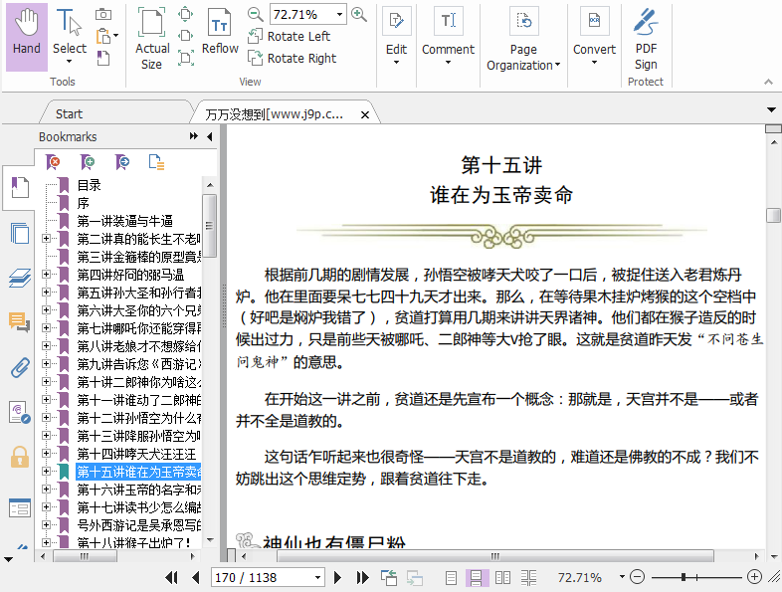The image size is (782, 592).
Task: Go to the last page
Action: 362,577
